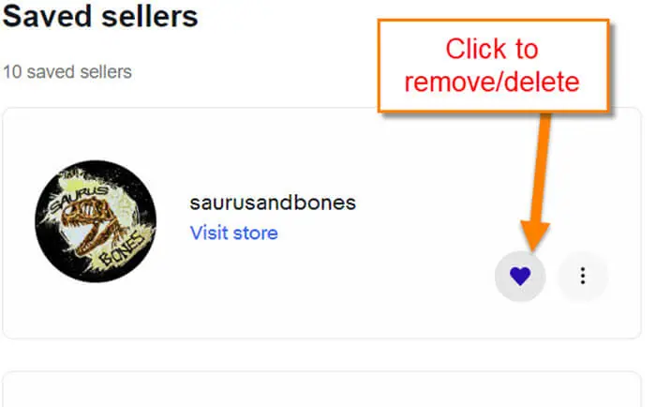Click the red Click to text line

(492, 49)
